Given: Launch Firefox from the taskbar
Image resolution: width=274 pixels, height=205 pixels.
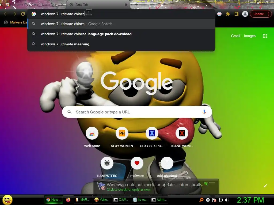Looking at the screenshot, I should click(x=68, y=200).
